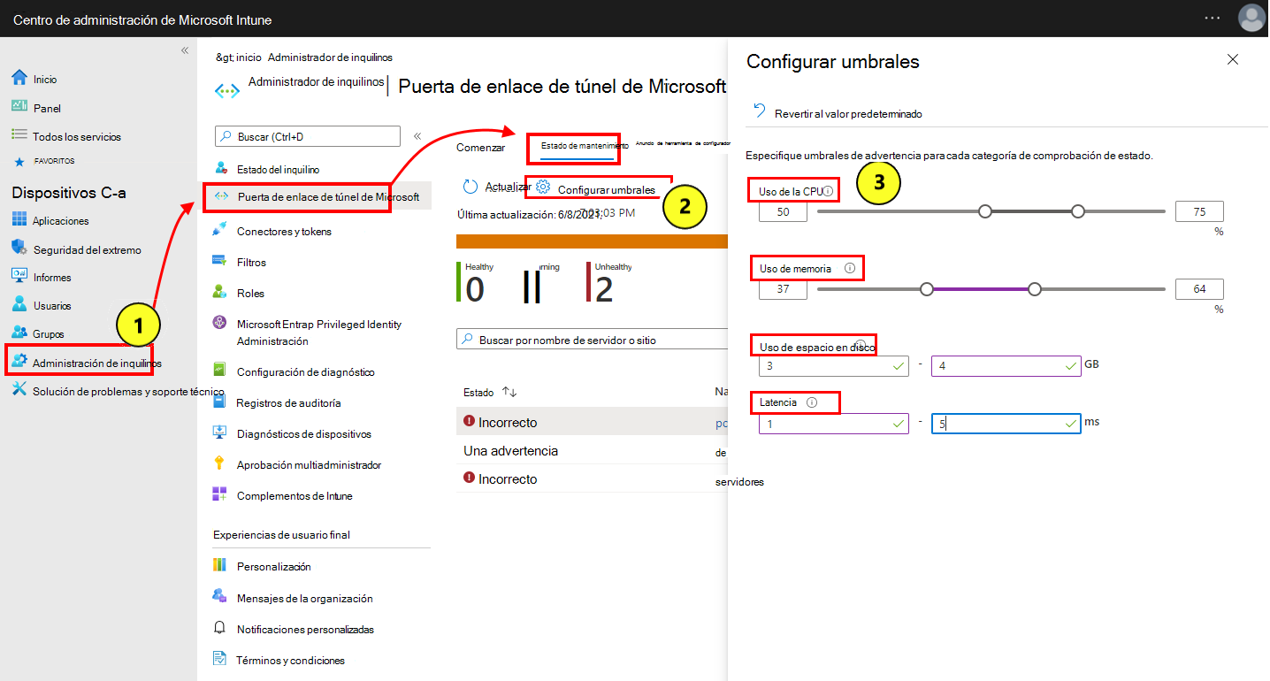Open the header ellipsis more menu

pos(1213,18)
